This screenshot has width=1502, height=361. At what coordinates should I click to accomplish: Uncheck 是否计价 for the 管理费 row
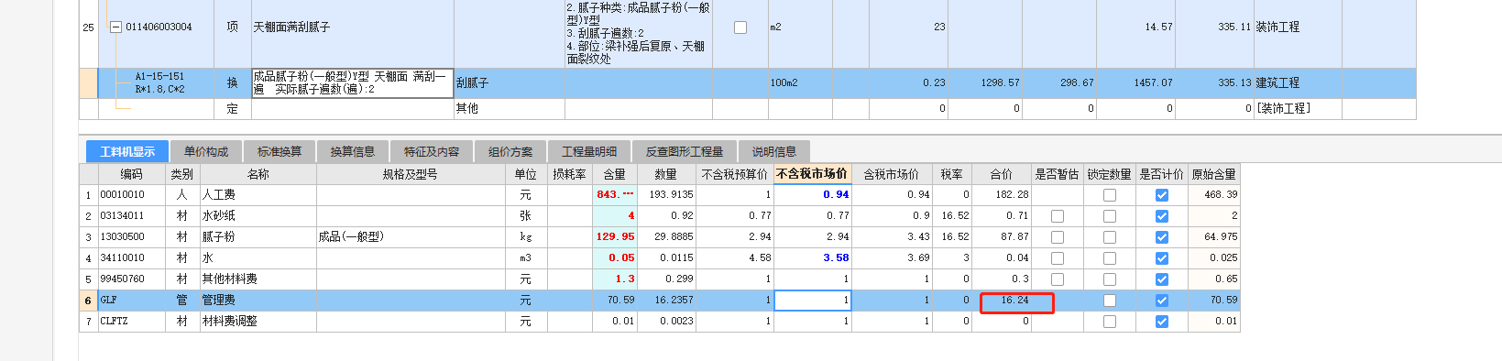tap(1162, 301)
